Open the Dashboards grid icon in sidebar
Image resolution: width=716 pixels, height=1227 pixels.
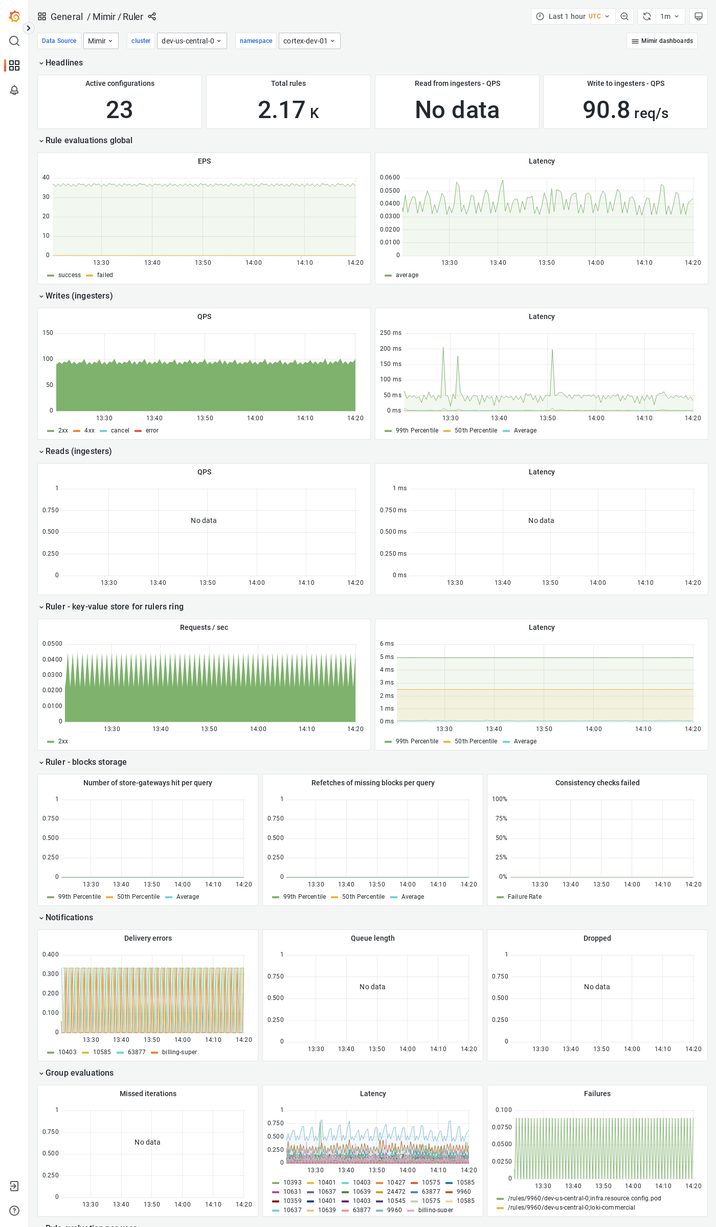click(14, 65)
